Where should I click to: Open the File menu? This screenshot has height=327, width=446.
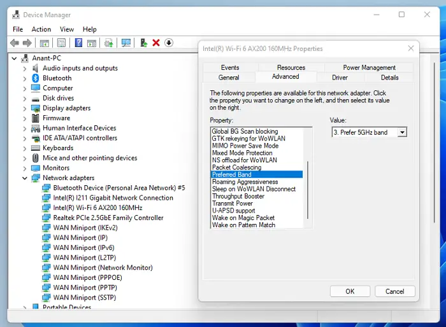click(x=18, y=29)
